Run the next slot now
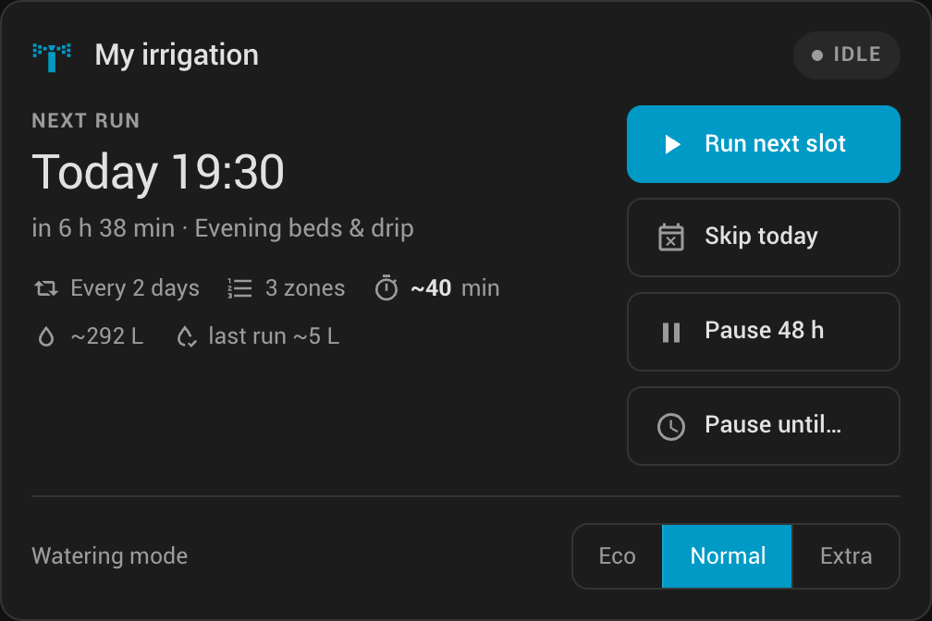Viewport: 932px width, 621px height. [763, 144]
